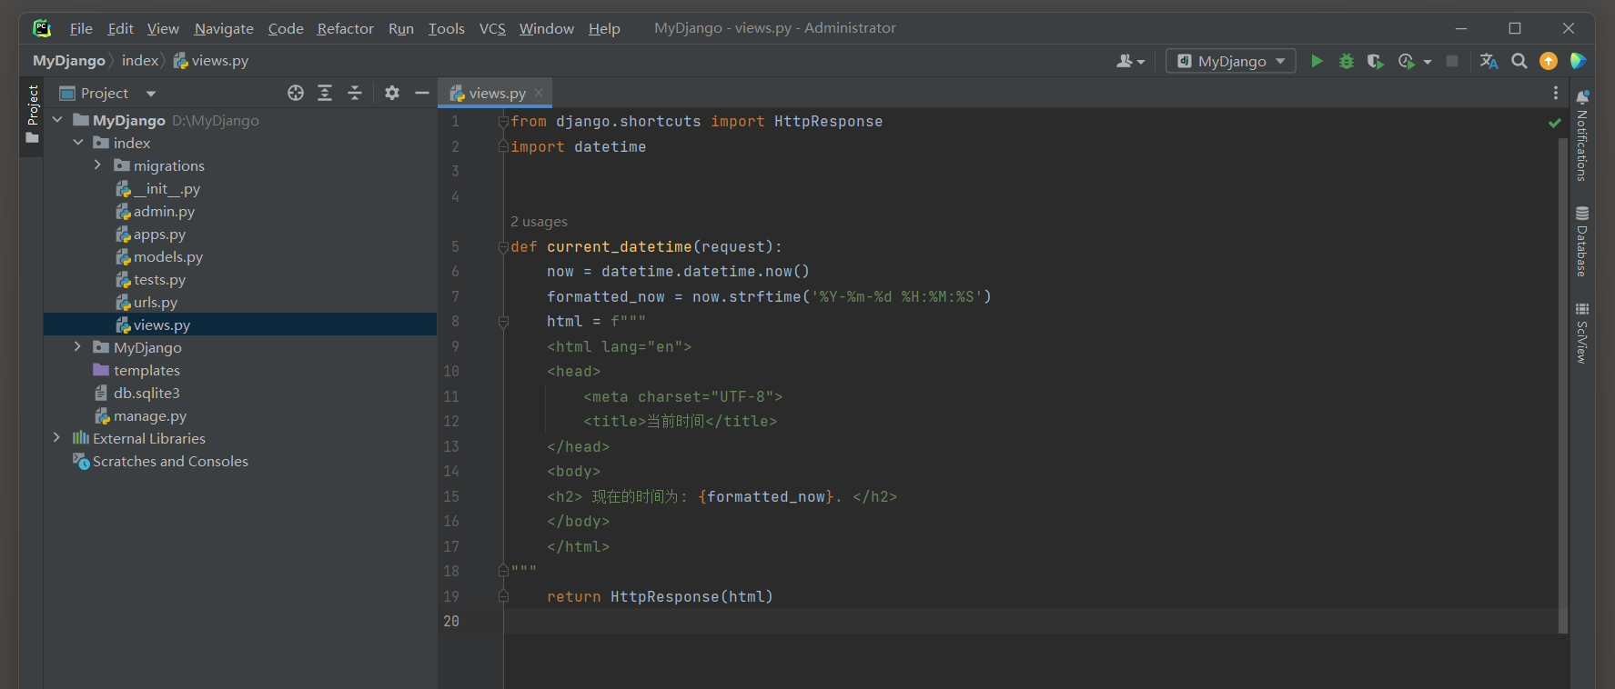Collapse the index folder

(x=78, y=143)
